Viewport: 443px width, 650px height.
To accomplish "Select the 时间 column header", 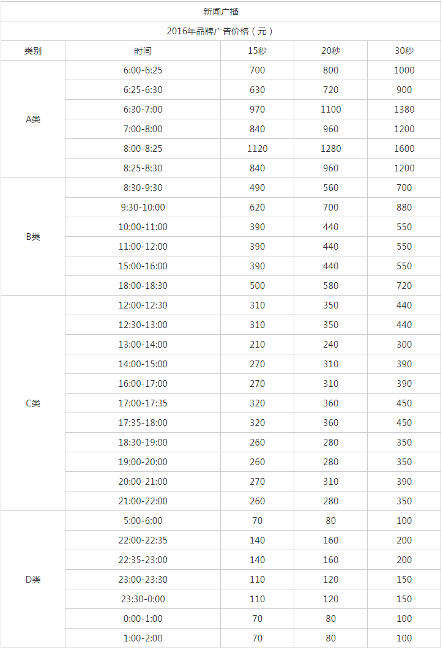I will [143, 51].
